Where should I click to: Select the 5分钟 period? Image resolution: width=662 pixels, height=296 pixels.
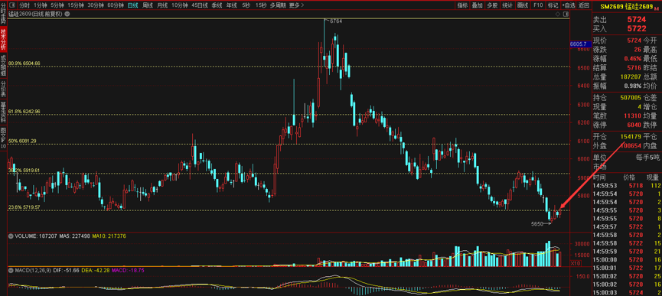click(x=57, y=5)
